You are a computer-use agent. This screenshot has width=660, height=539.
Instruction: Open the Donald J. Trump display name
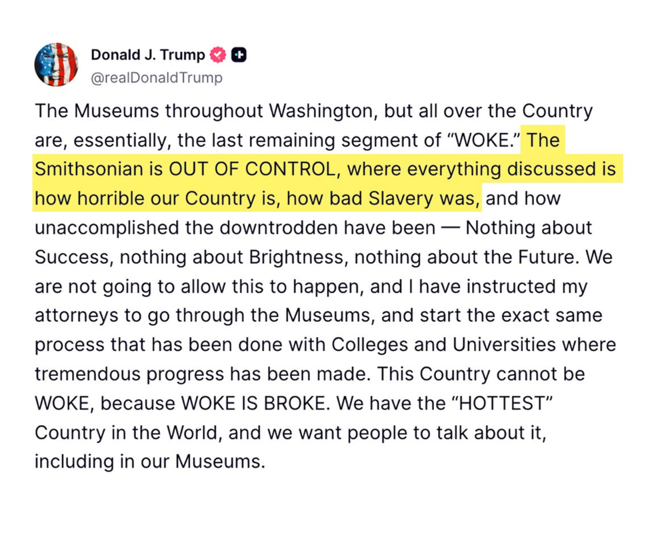pyautogui.click(x=148, y=55)
